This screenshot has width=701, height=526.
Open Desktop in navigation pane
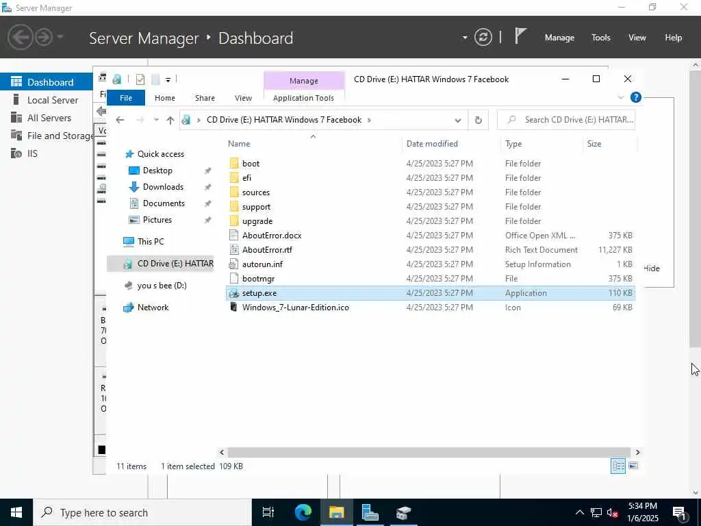coord(157,171)
